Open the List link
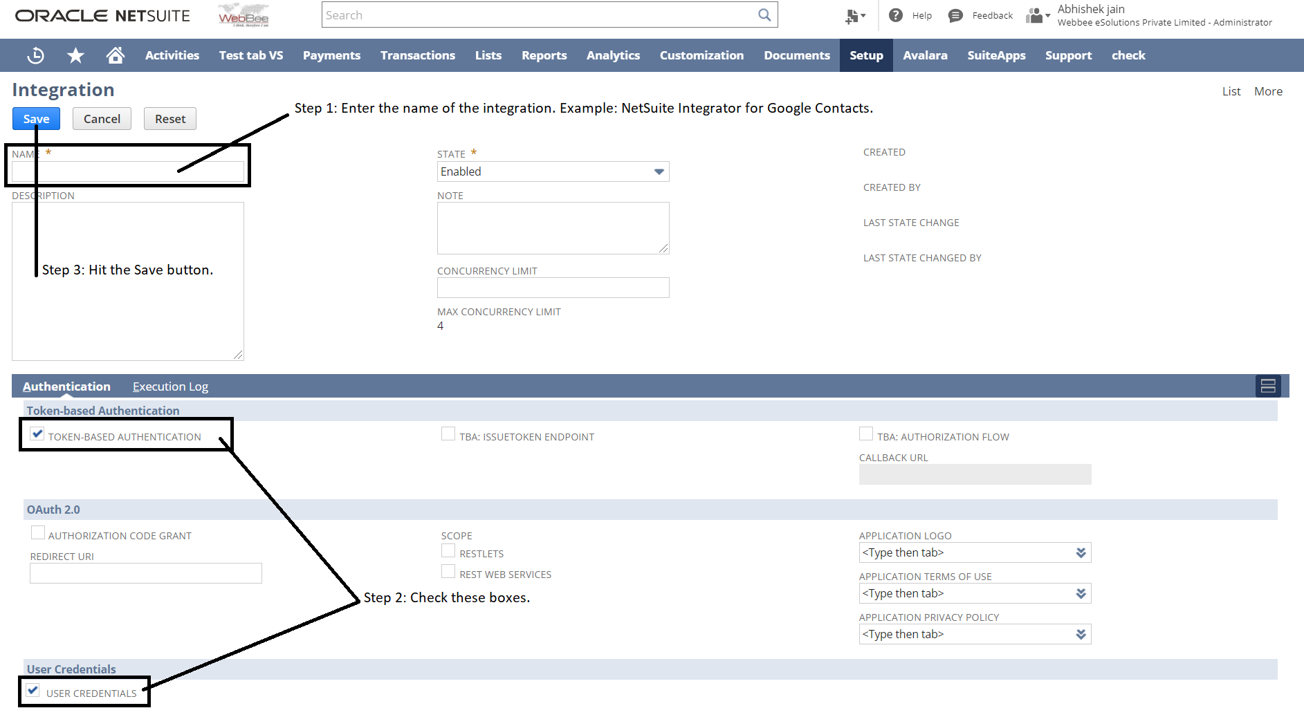 1231,91
